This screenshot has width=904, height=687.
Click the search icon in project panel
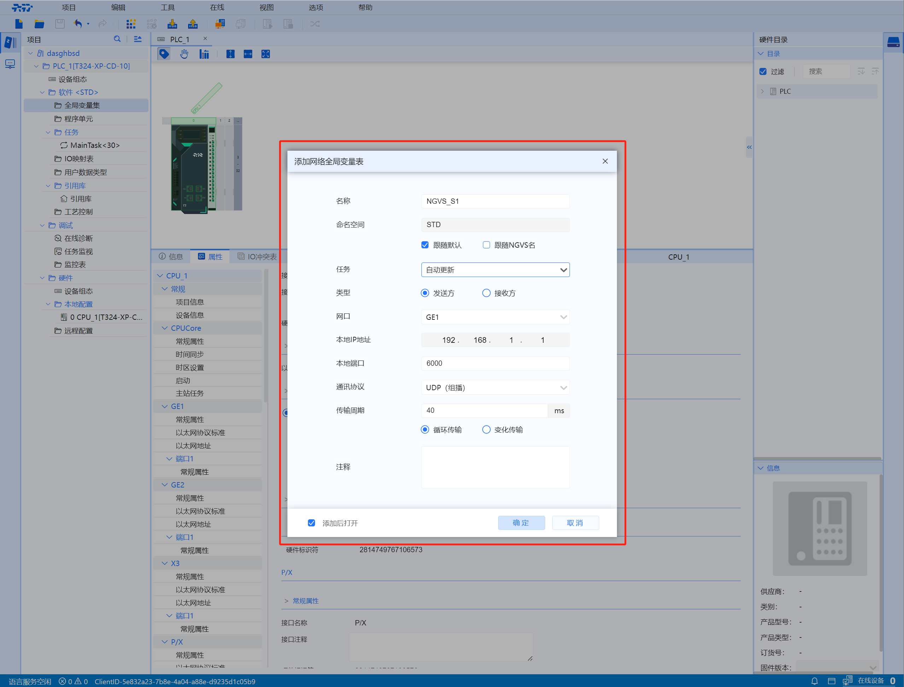(117, 39)
